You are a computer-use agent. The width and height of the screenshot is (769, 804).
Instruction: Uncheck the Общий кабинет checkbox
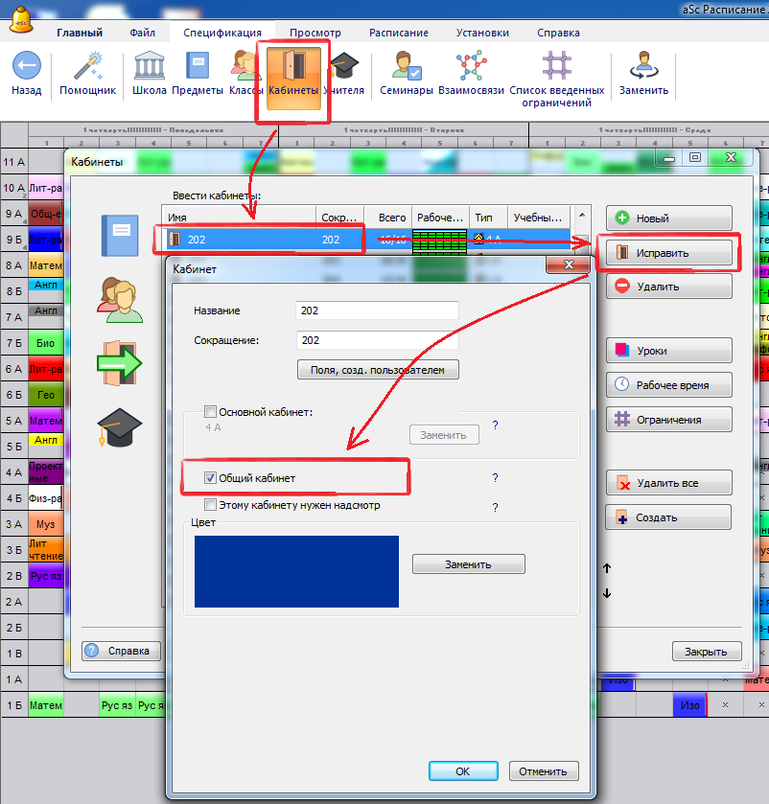[x=211, y=477]
